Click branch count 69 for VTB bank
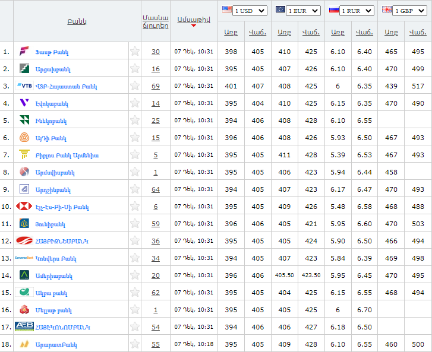 coord(156,86)
